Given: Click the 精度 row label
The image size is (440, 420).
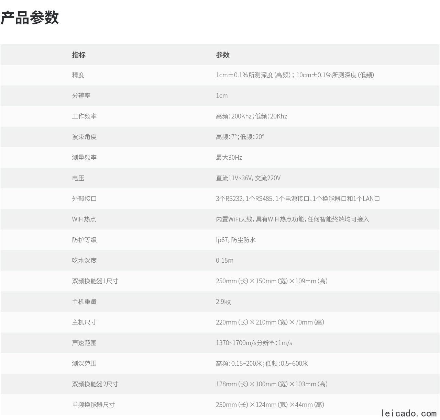Looking at the screenshot, I should coord(78,75).
